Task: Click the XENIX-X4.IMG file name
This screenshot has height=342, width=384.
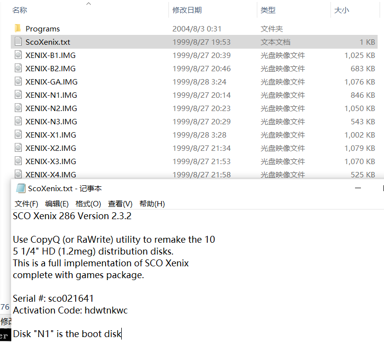Action: 51,174
